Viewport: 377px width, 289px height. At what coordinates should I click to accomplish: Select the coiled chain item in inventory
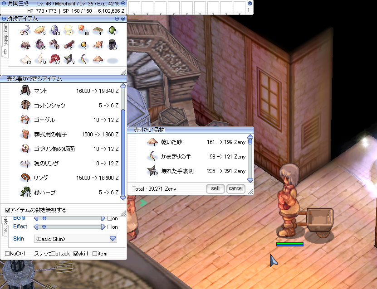pos(54,45)
